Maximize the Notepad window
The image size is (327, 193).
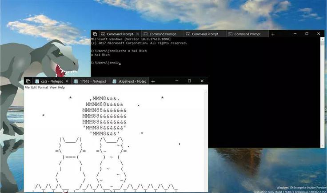(x=189, y=81)
